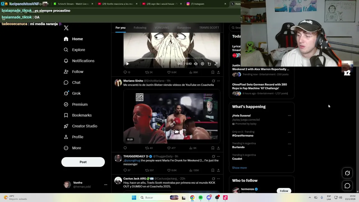
Task: Like THUGGERDAILY post with 6.6K likes
Action: click(172, 170)
